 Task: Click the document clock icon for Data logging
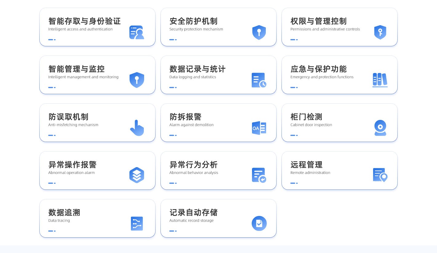coord(259,80)
